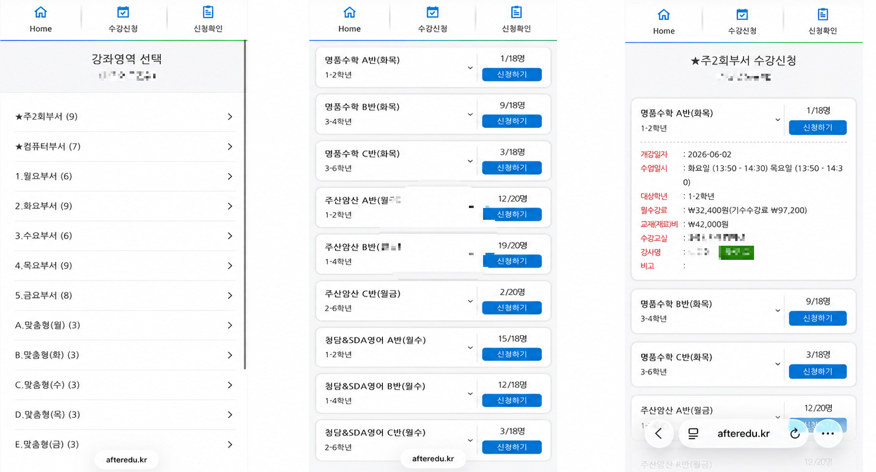Tap the 수강신청 calendar icon on the 강좌영역 선택 screen
Viewport: 876px width, 472px height.
point(123,12)
